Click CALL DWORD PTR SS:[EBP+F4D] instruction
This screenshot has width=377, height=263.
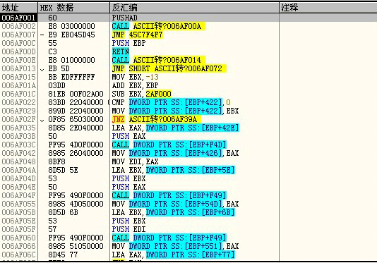(169, 145)
